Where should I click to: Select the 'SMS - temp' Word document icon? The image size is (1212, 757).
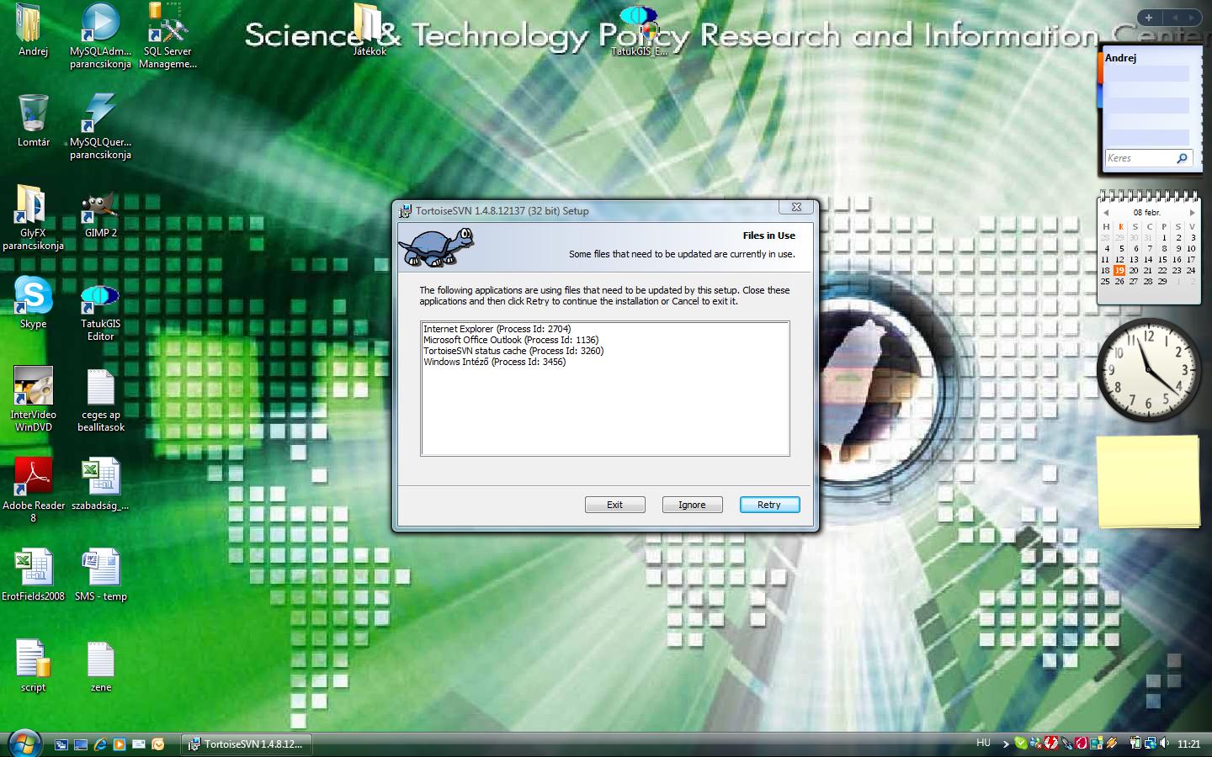pos(100,575)
